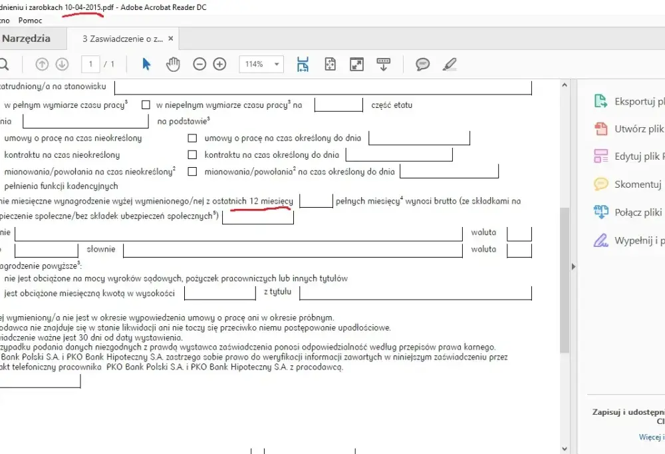The height and width of the screenshot is (454, 665).
Task: Click the field before 'pełnych miesięcy'
Action: click(x=316, y=200)
